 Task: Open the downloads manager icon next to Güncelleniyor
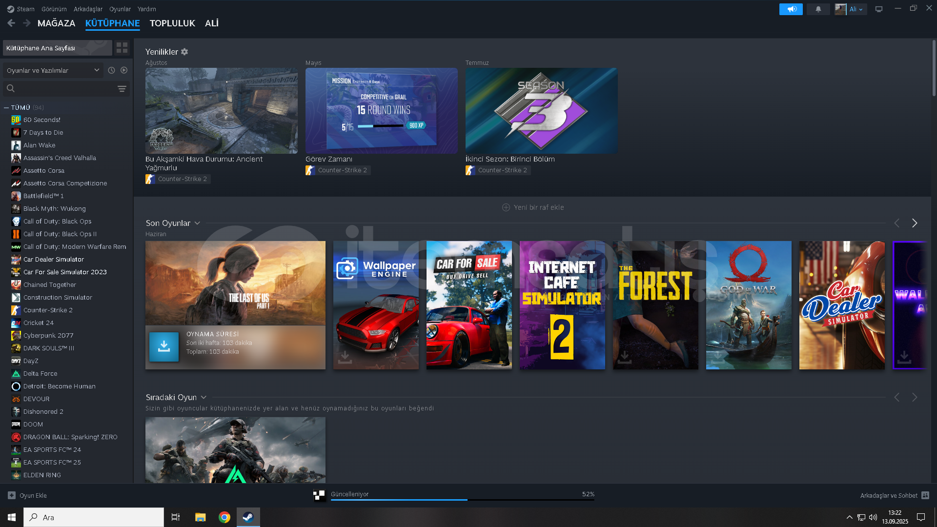319,495
